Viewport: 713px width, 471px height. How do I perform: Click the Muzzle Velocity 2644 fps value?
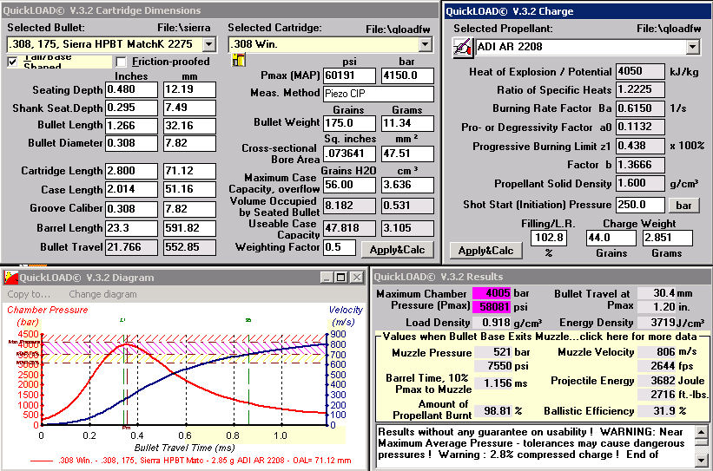(657, 365)
